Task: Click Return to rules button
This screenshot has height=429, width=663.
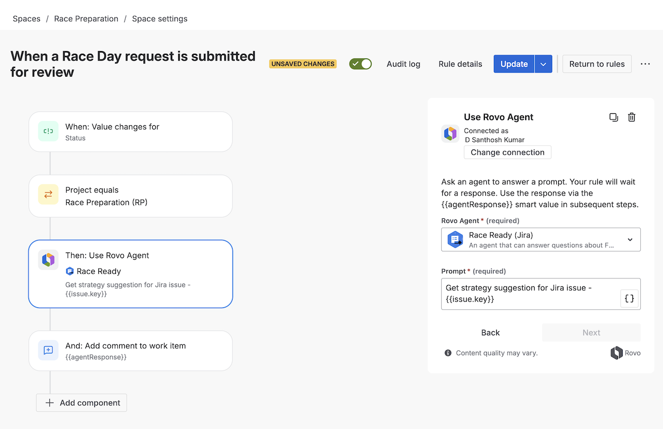Action: click(x=597, y=64)
